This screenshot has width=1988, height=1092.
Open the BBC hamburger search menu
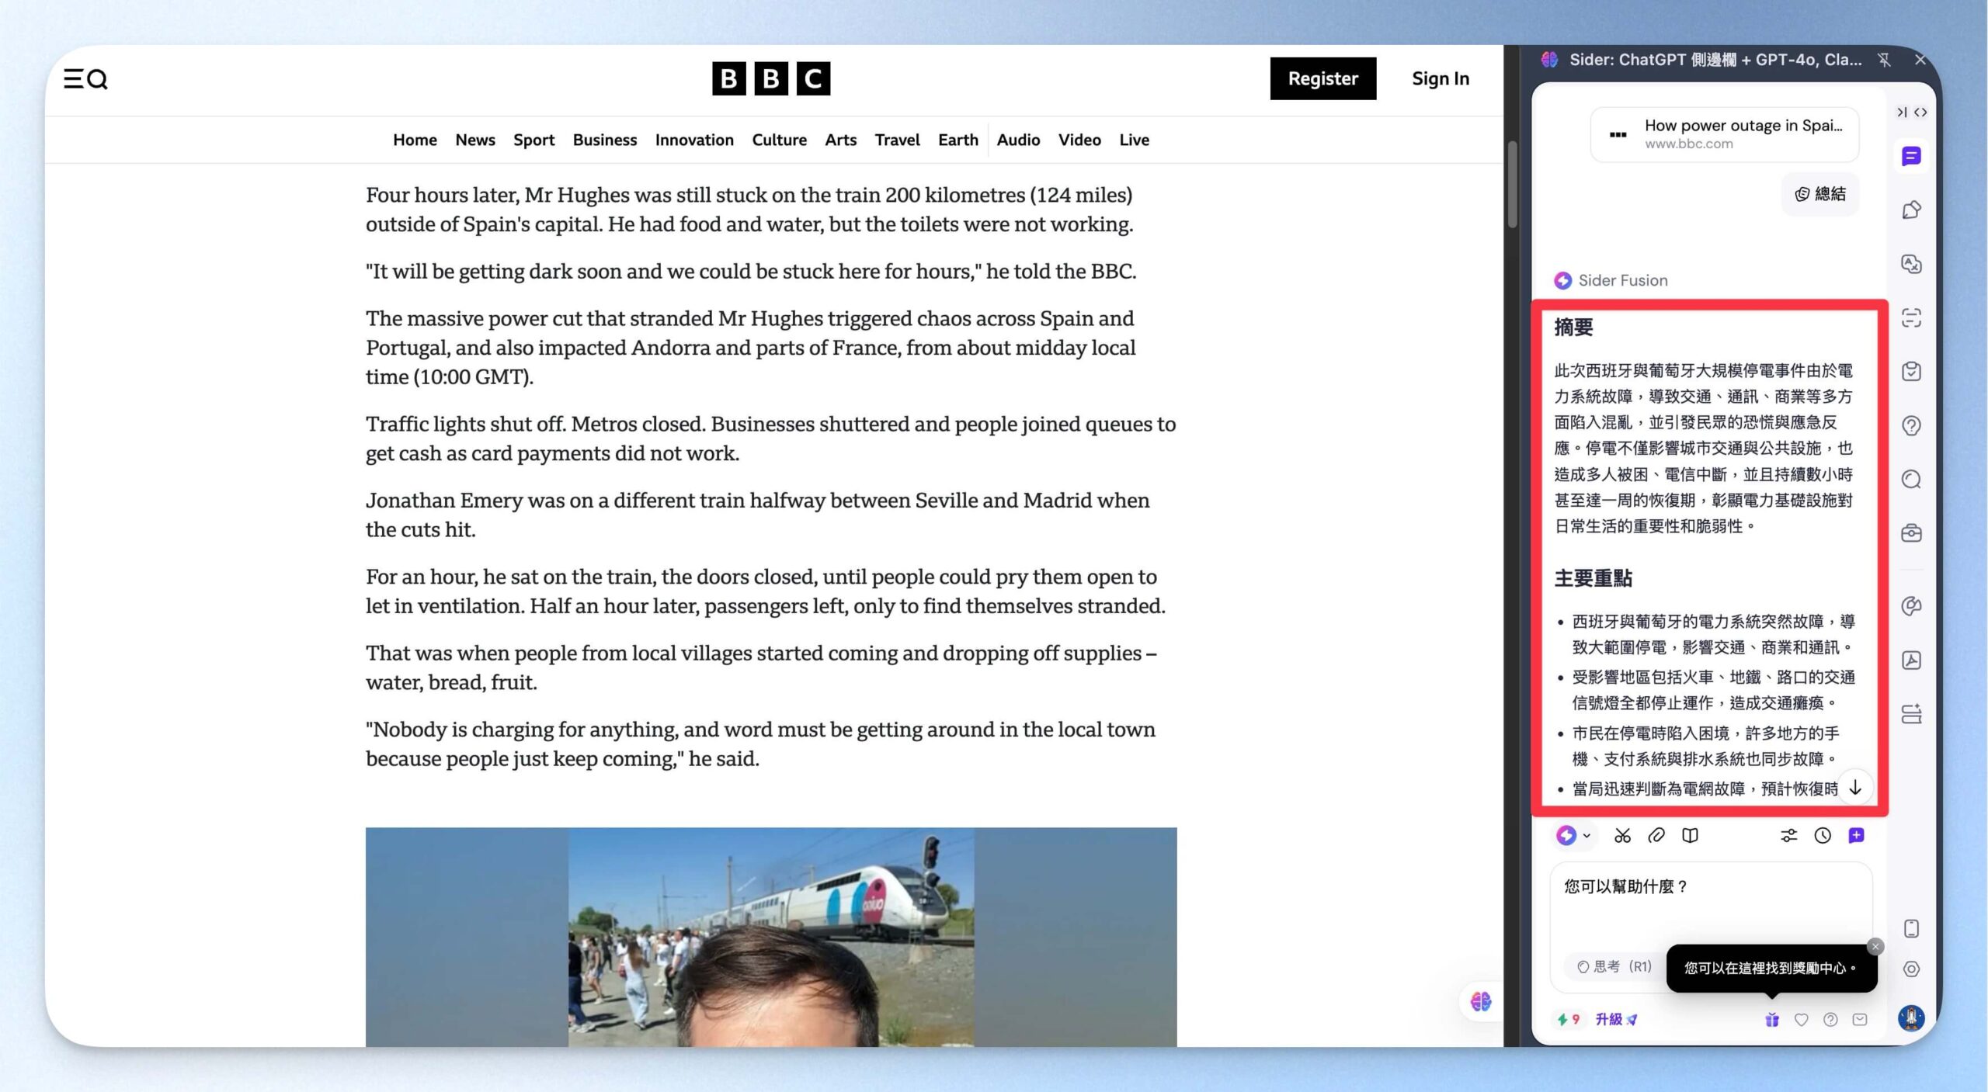tap(85, 78)
